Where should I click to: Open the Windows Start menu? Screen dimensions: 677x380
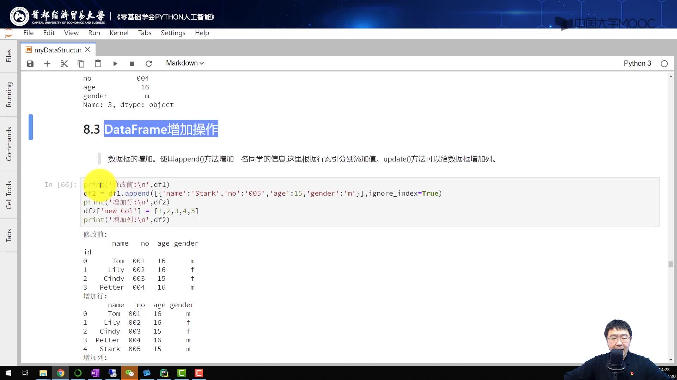8,373
